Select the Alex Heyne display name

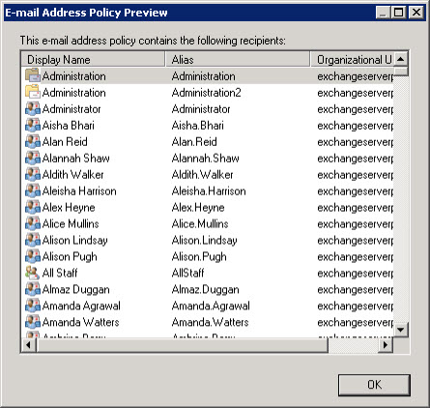[x=69, y=208]
